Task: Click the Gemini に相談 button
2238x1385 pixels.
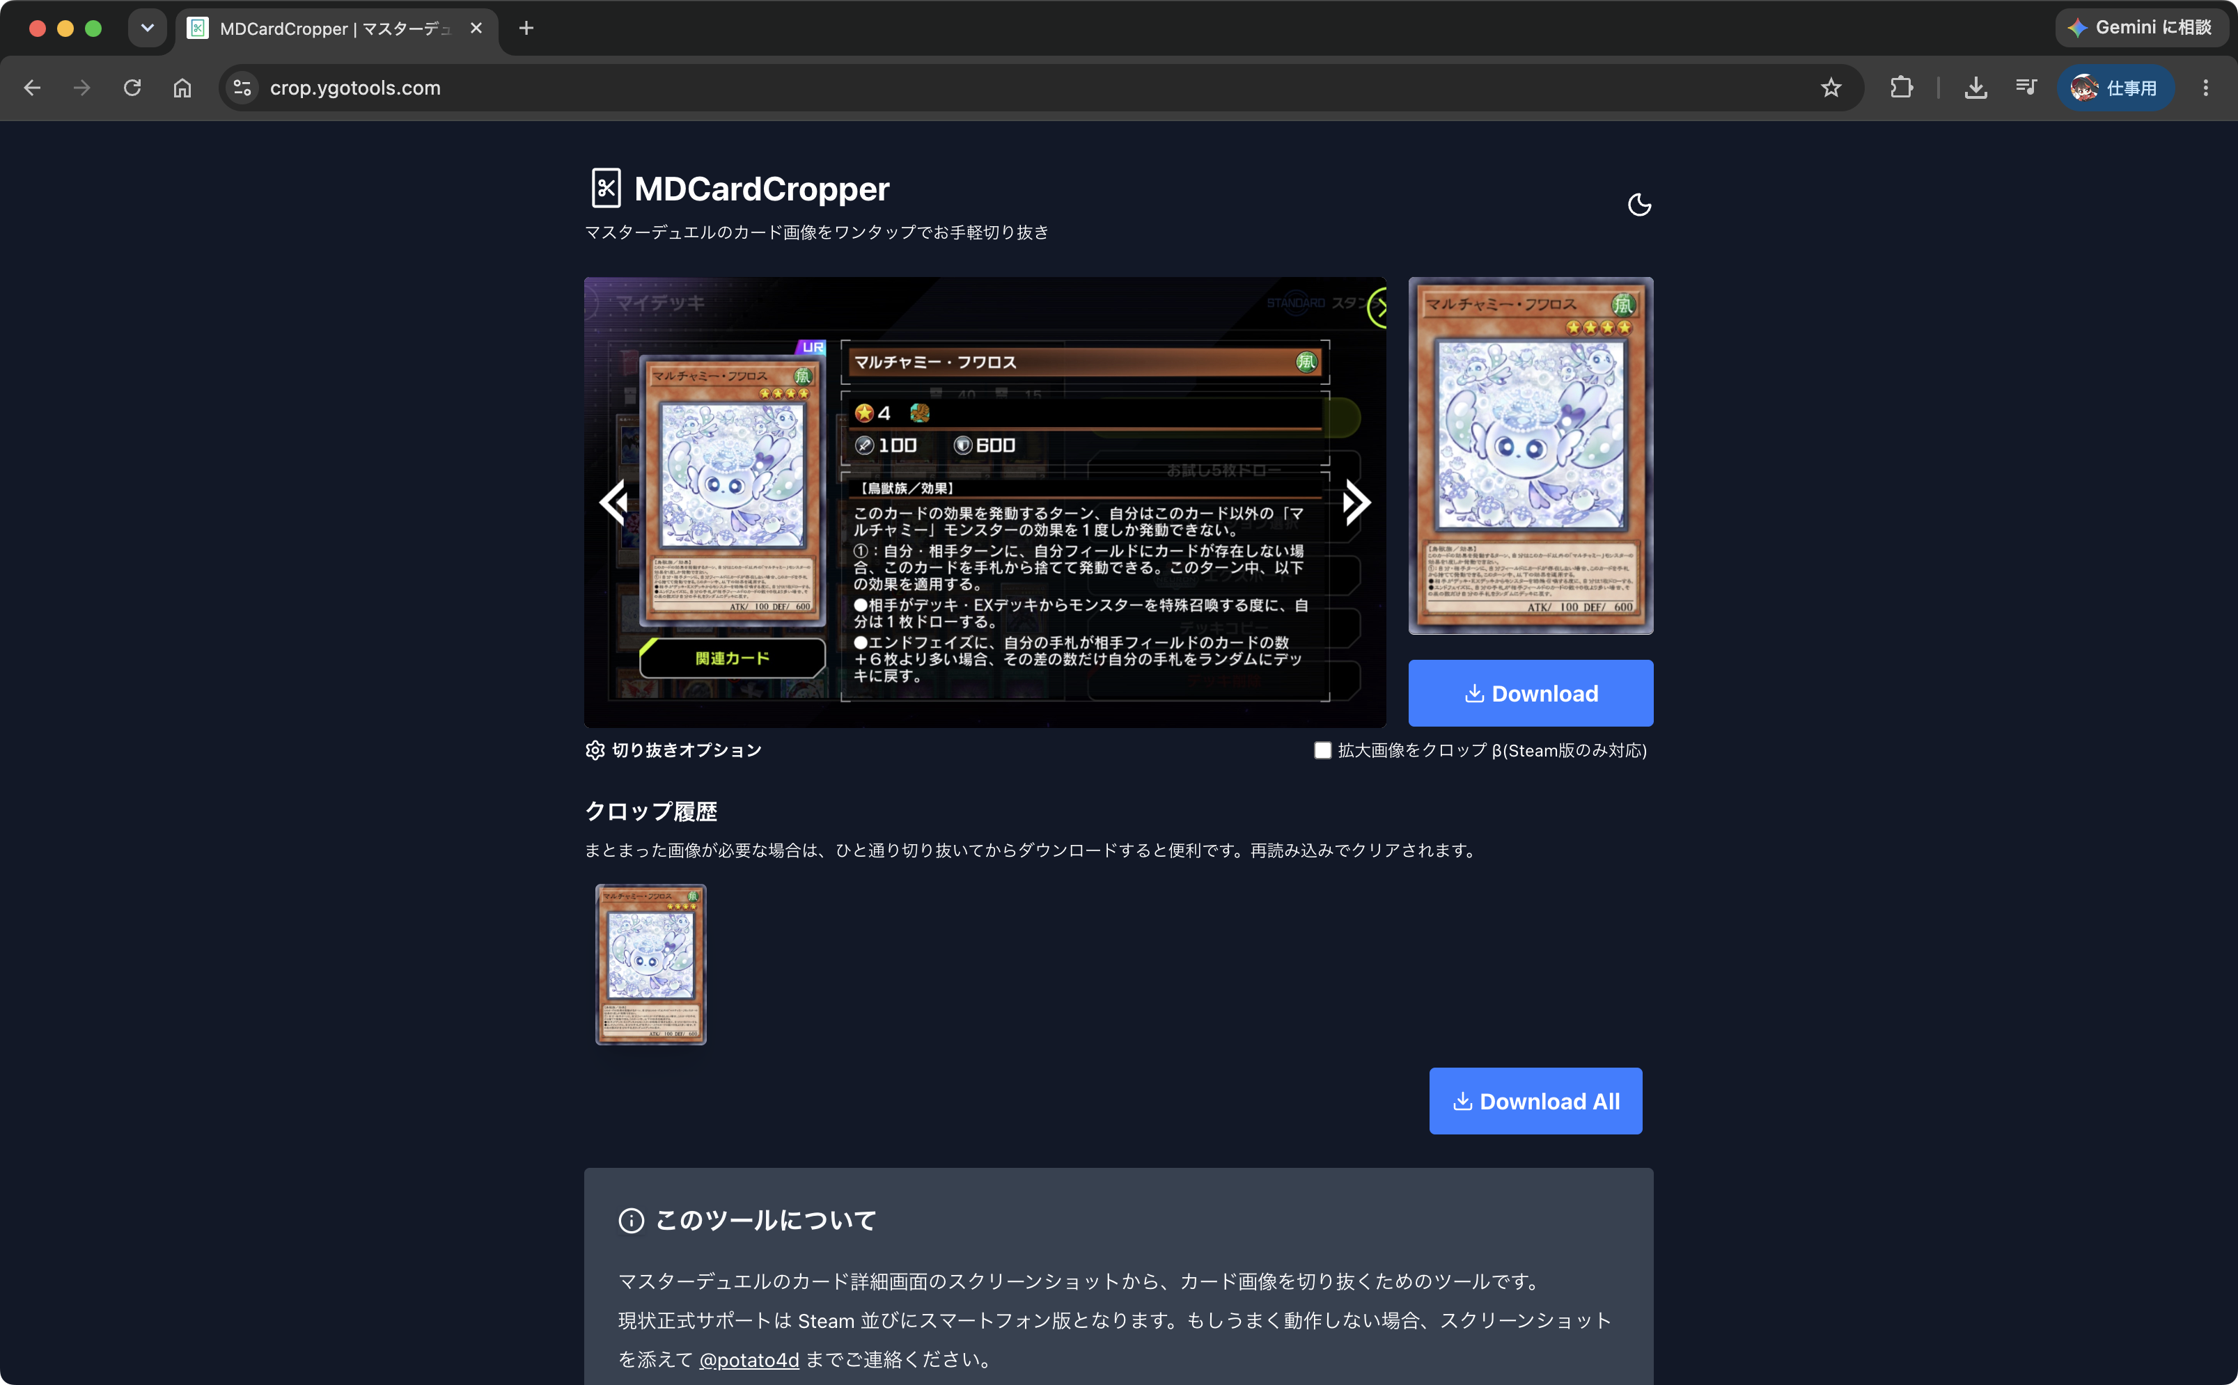Action: (2141, 27)
